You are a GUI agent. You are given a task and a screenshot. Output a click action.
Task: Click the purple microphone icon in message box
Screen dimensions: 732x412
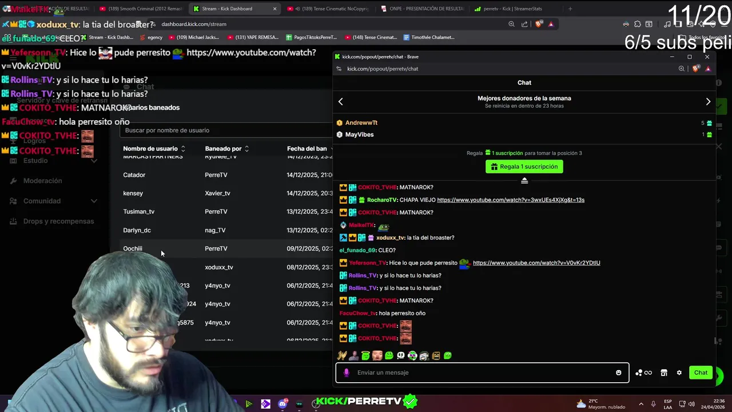(x=346, y=373)
